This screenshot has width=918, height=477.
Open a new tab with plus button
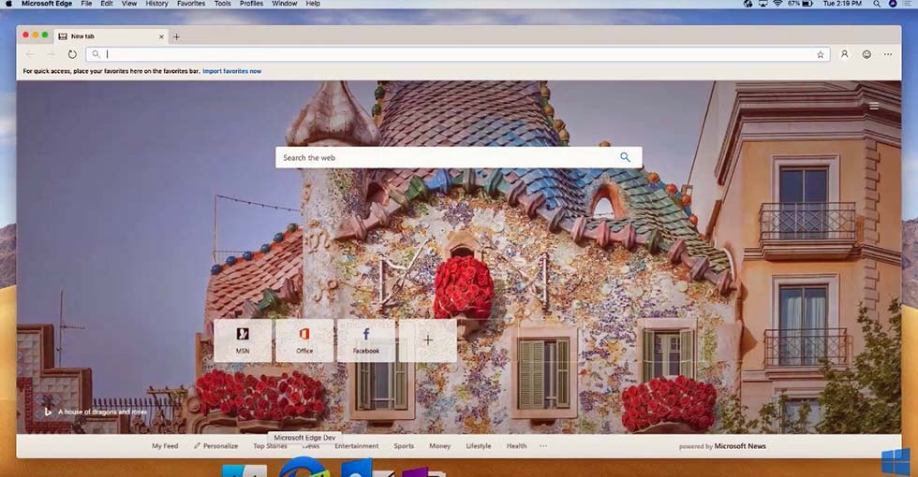coord(176,36)
